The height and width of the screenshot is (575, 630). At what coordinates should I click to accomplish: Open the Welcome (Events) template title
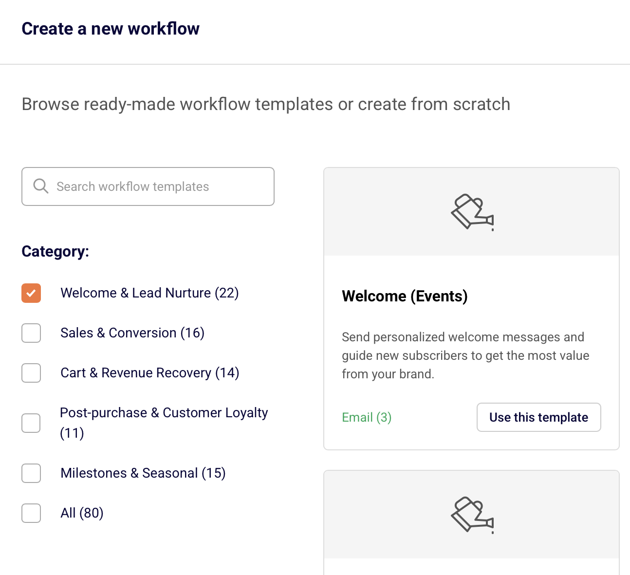click(x=405, y=296)
